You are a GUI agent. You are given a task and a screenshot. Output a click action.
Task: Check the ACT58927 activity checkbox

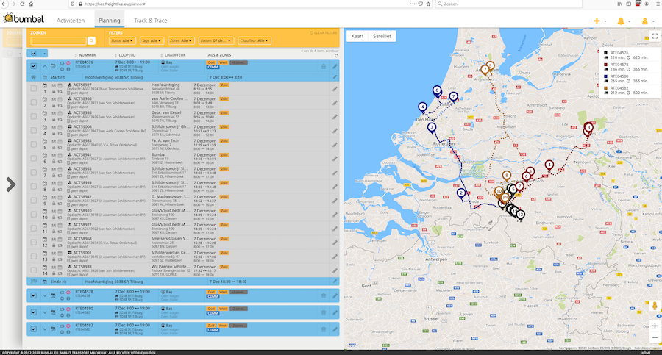(x=34, y=88)
